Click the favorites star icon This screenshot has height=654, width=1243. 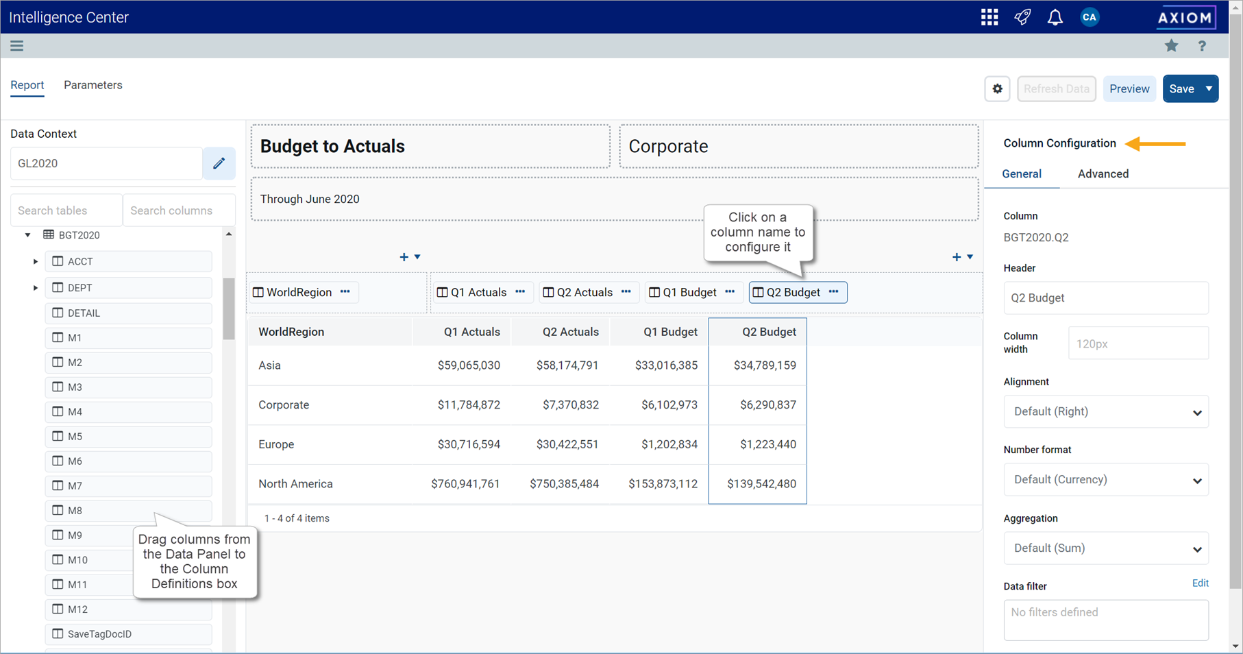pos(1171,46)
